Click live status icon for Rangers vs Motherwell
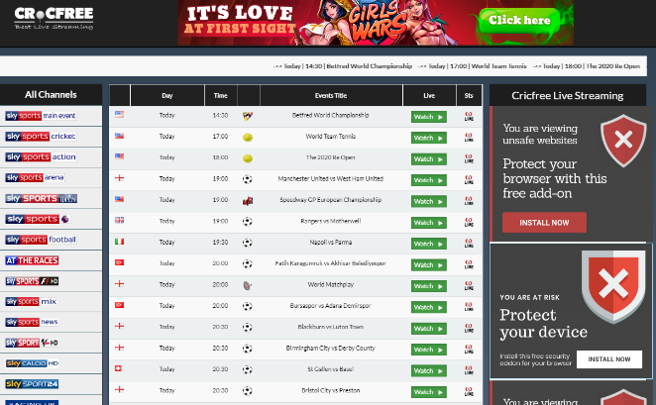The width and height of the screenshot is (656, 405). click(x=469, y=223)
